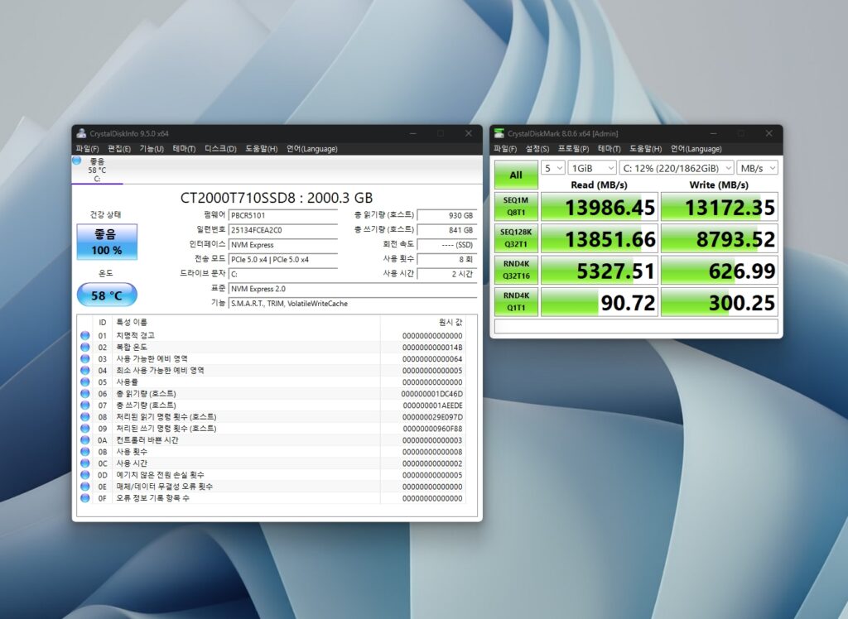This screenshot has width=848, height=619.
Task: Click SEQ1M write result bar 13172.35
Action: [720, 207]
